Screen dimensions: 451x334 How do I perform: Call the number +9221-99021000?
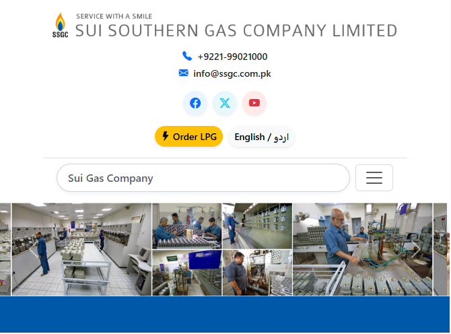[x=232, y=57]
